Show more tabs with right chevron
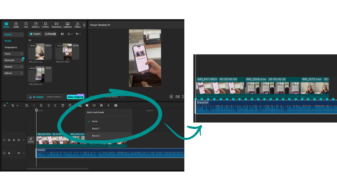Image resolution: width=337 pixels, height=192 pixels. pos(84,25)
